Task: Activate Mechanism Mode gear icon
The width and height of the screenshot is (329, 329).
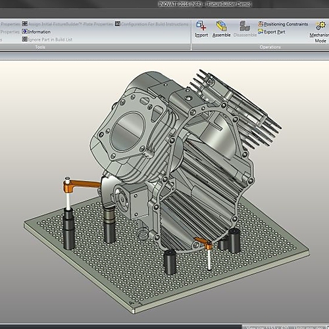Action: click(x=320, y=26)
